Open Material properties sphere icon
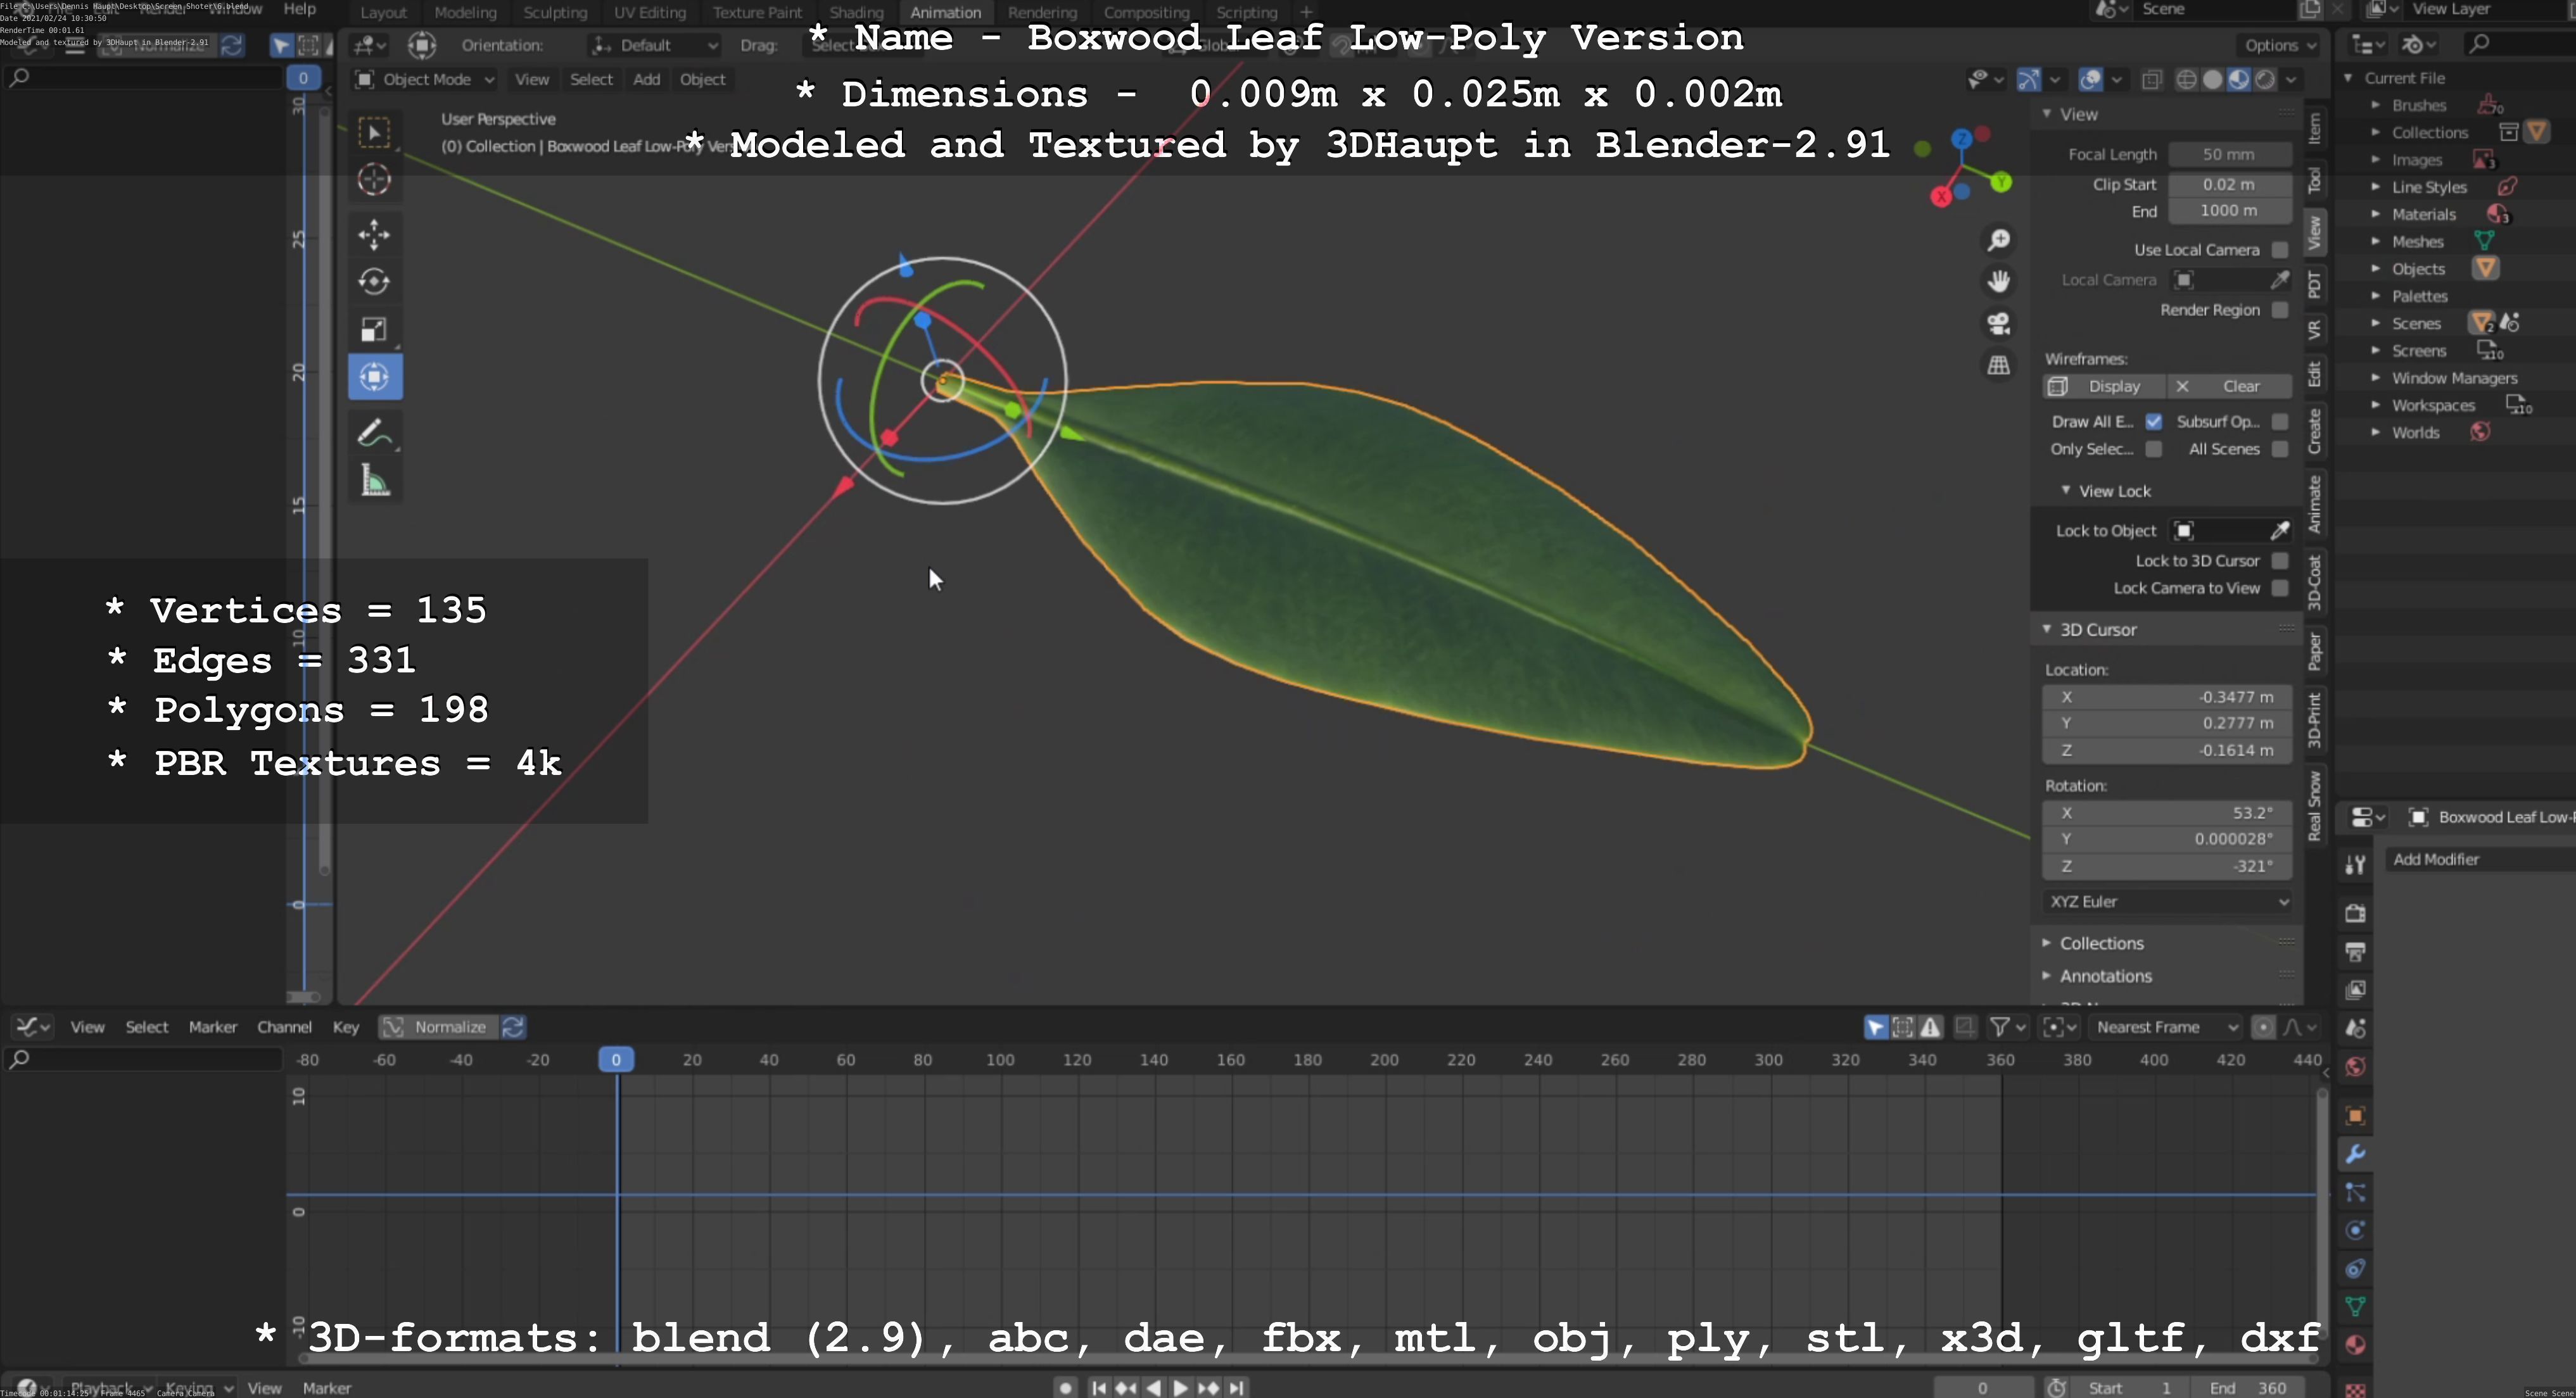This screenshot has height=1398, width=2576. coord(2355,1345)
